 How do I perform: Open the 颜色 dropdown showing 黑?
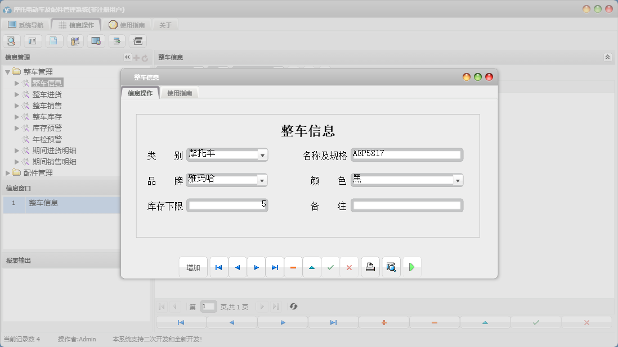[458, 180]
